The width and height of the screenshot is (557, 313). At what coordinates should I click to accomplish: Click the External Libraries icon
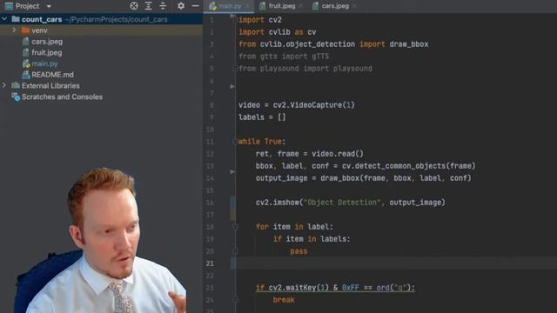[x=16, y=85]
